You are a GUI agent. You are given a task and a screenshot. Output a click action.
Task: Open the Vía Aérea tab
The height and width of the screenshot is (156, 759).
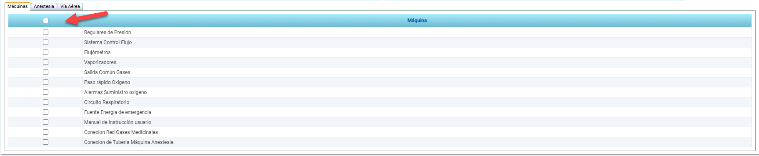(x=70, y=7)
